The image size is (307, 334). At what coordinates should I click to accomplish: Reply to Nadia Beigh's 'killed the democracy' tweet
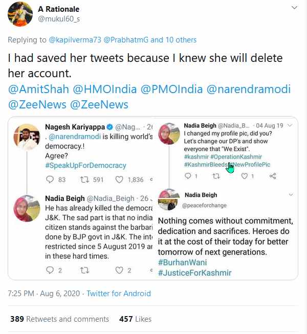tap(50, 270)
